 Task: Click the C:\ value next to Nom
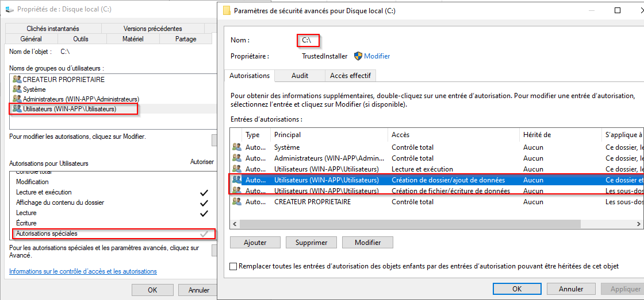pyautogui.click(x=307, y=40)
